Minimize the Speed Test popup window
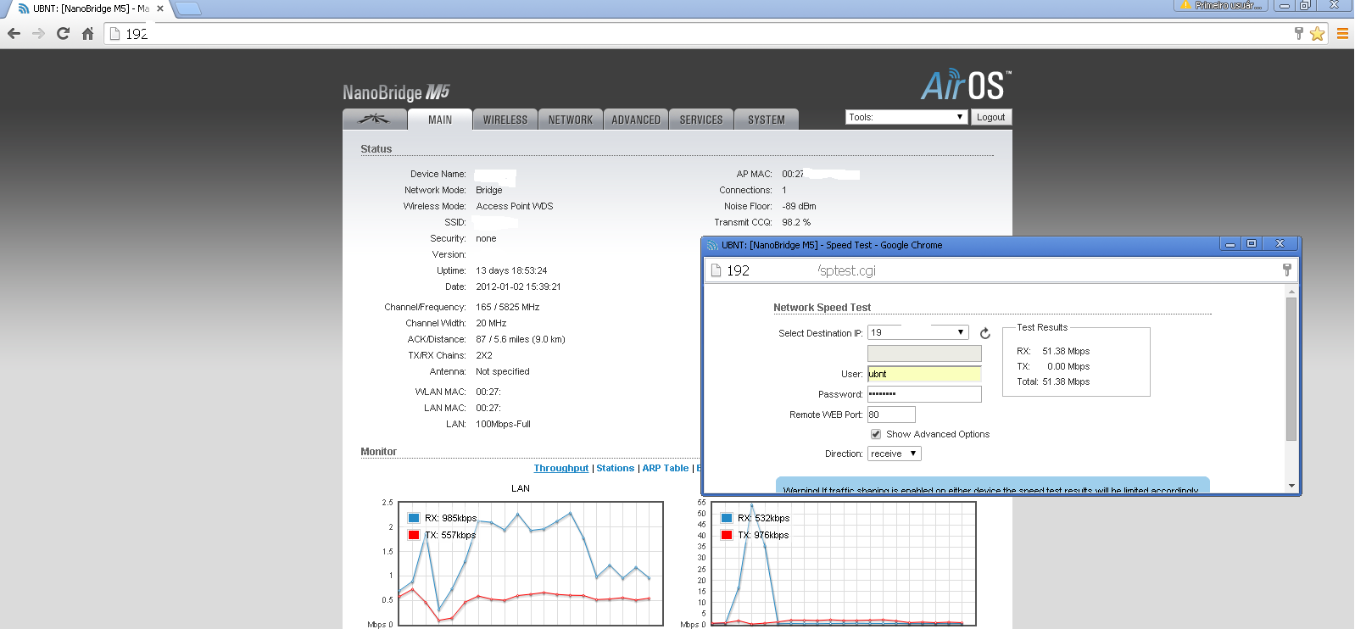The height and width of the screenshot is (629, 1355). tap(1230, 244)
